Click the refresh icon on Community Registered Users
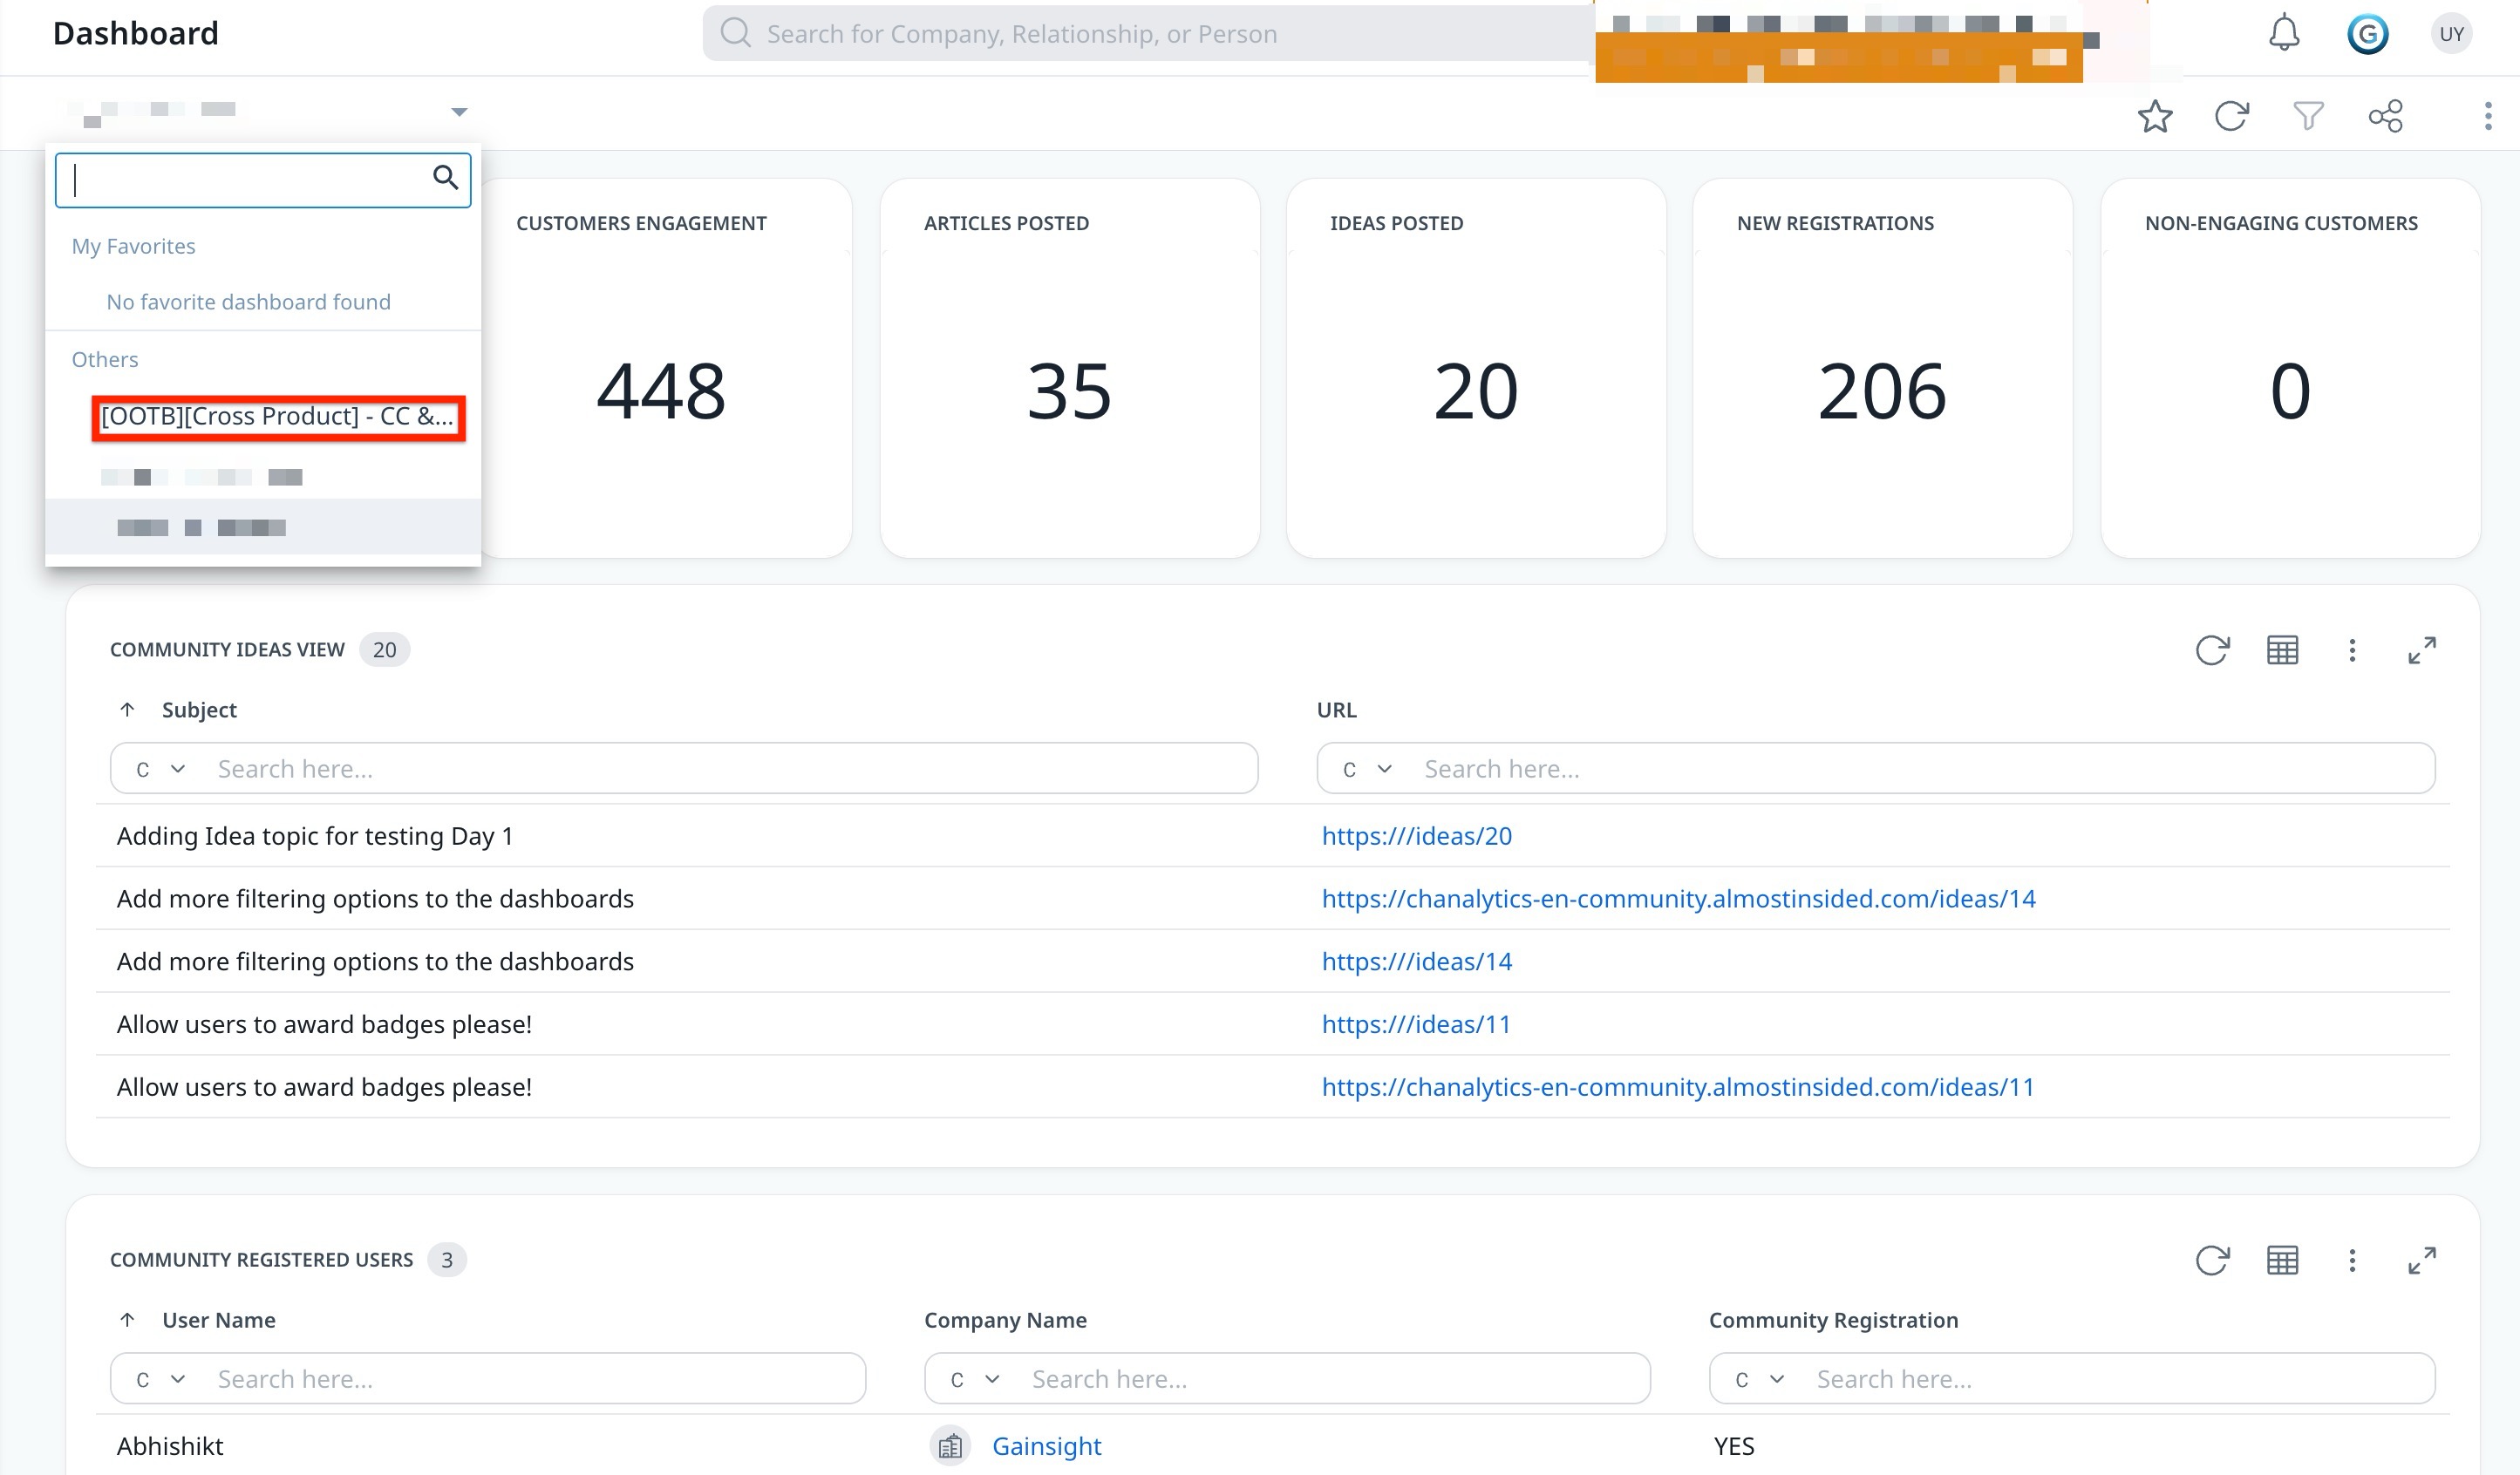Viewport: 2520px width, 1475px height. coord(2215,1259)
